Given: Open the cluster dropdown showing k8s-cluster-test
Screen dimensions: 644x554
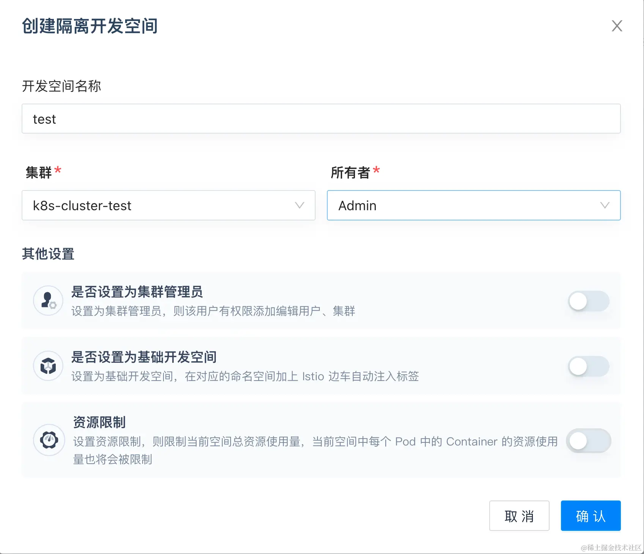Looking at the screenshot, I should pyautogui.click(x=169, y=205).
